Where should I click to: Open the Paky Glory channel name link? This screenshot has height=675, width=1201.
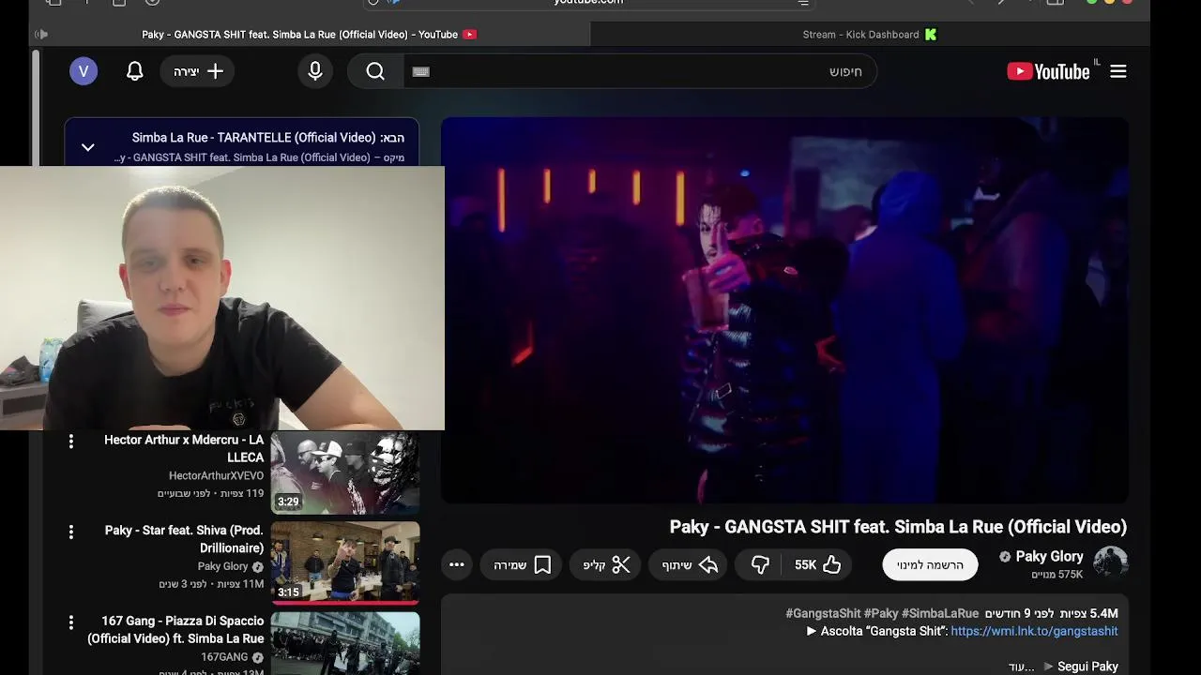[1049, 556]
